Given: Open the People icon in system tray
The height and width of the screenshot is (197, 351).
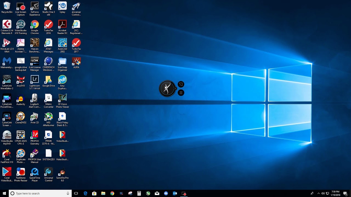Looking at the screenshot, I should pos(312,193).
